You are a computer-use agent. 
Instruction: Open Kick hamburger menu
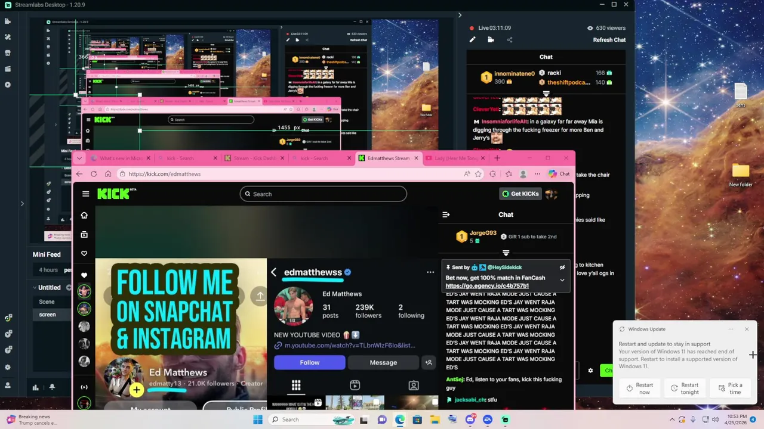[85, 194]
